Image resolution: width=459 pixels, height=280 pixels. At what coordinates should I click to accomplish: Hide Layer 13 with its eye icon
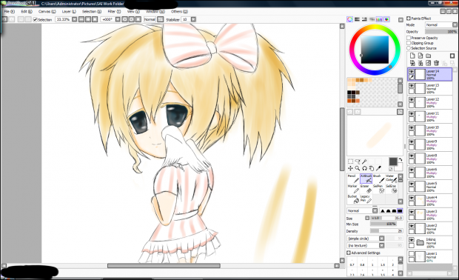(412, 86)
